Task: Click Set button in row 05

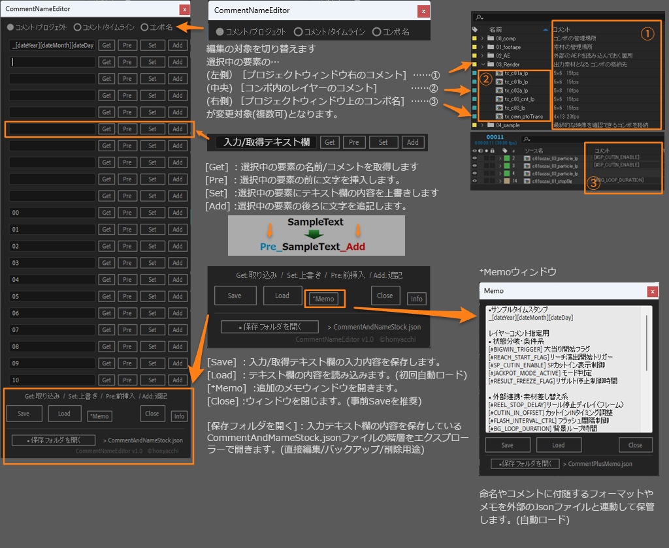Action: click(x=152, y=296)
